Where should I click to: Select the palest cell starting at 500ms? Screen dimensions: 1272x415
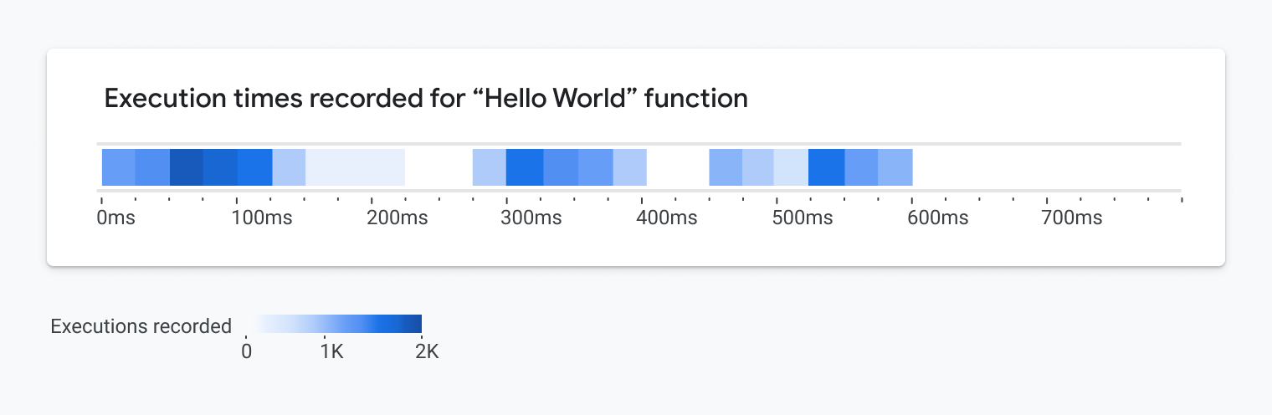(792, 167)
